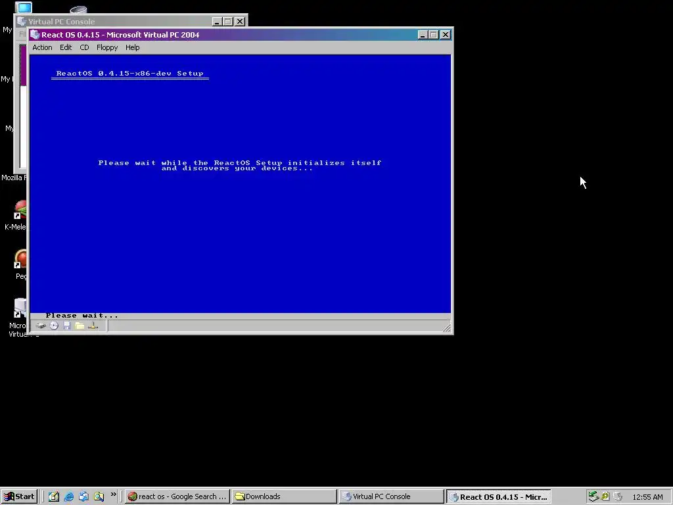
Task: Select the Mozilla Firefox desktop icon label
Action: (x=14, y=178)
